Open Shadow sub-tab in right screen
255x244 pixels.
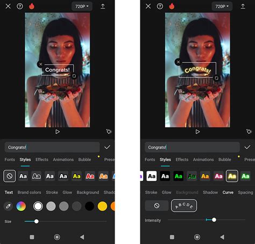tap(210, 192)
